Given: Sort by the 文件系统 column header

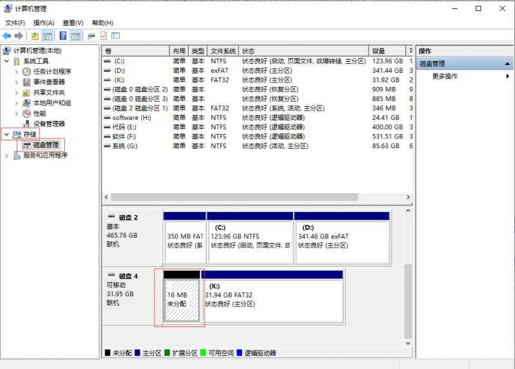Looking at the screenshot, I should click(x=223, y=51).
